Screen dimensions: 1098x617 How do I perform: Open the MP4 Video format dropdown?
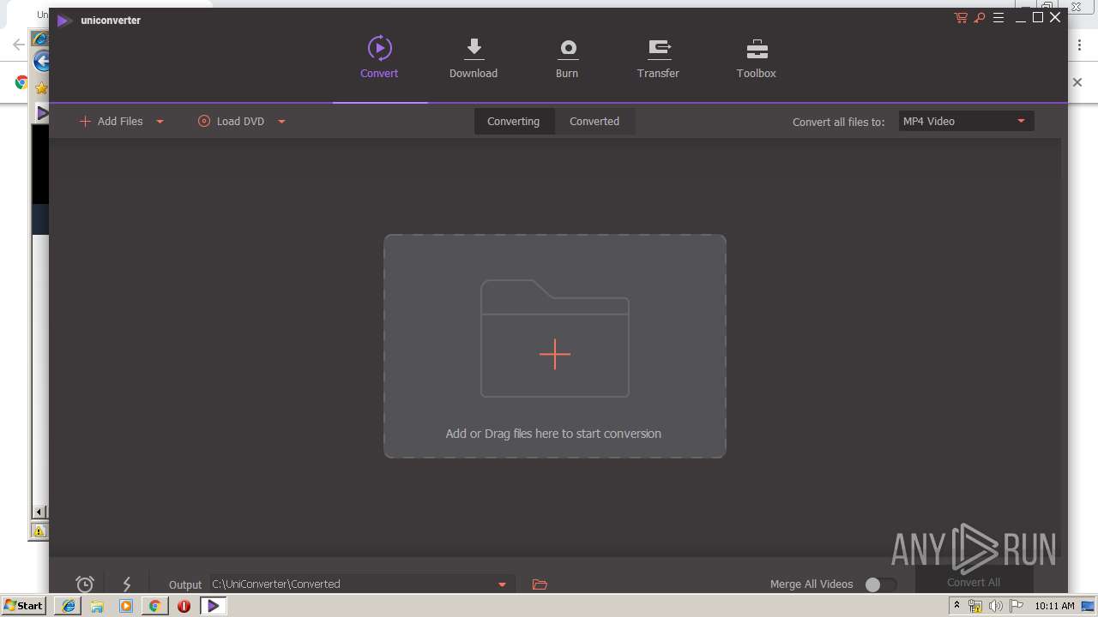coord(966,121)
